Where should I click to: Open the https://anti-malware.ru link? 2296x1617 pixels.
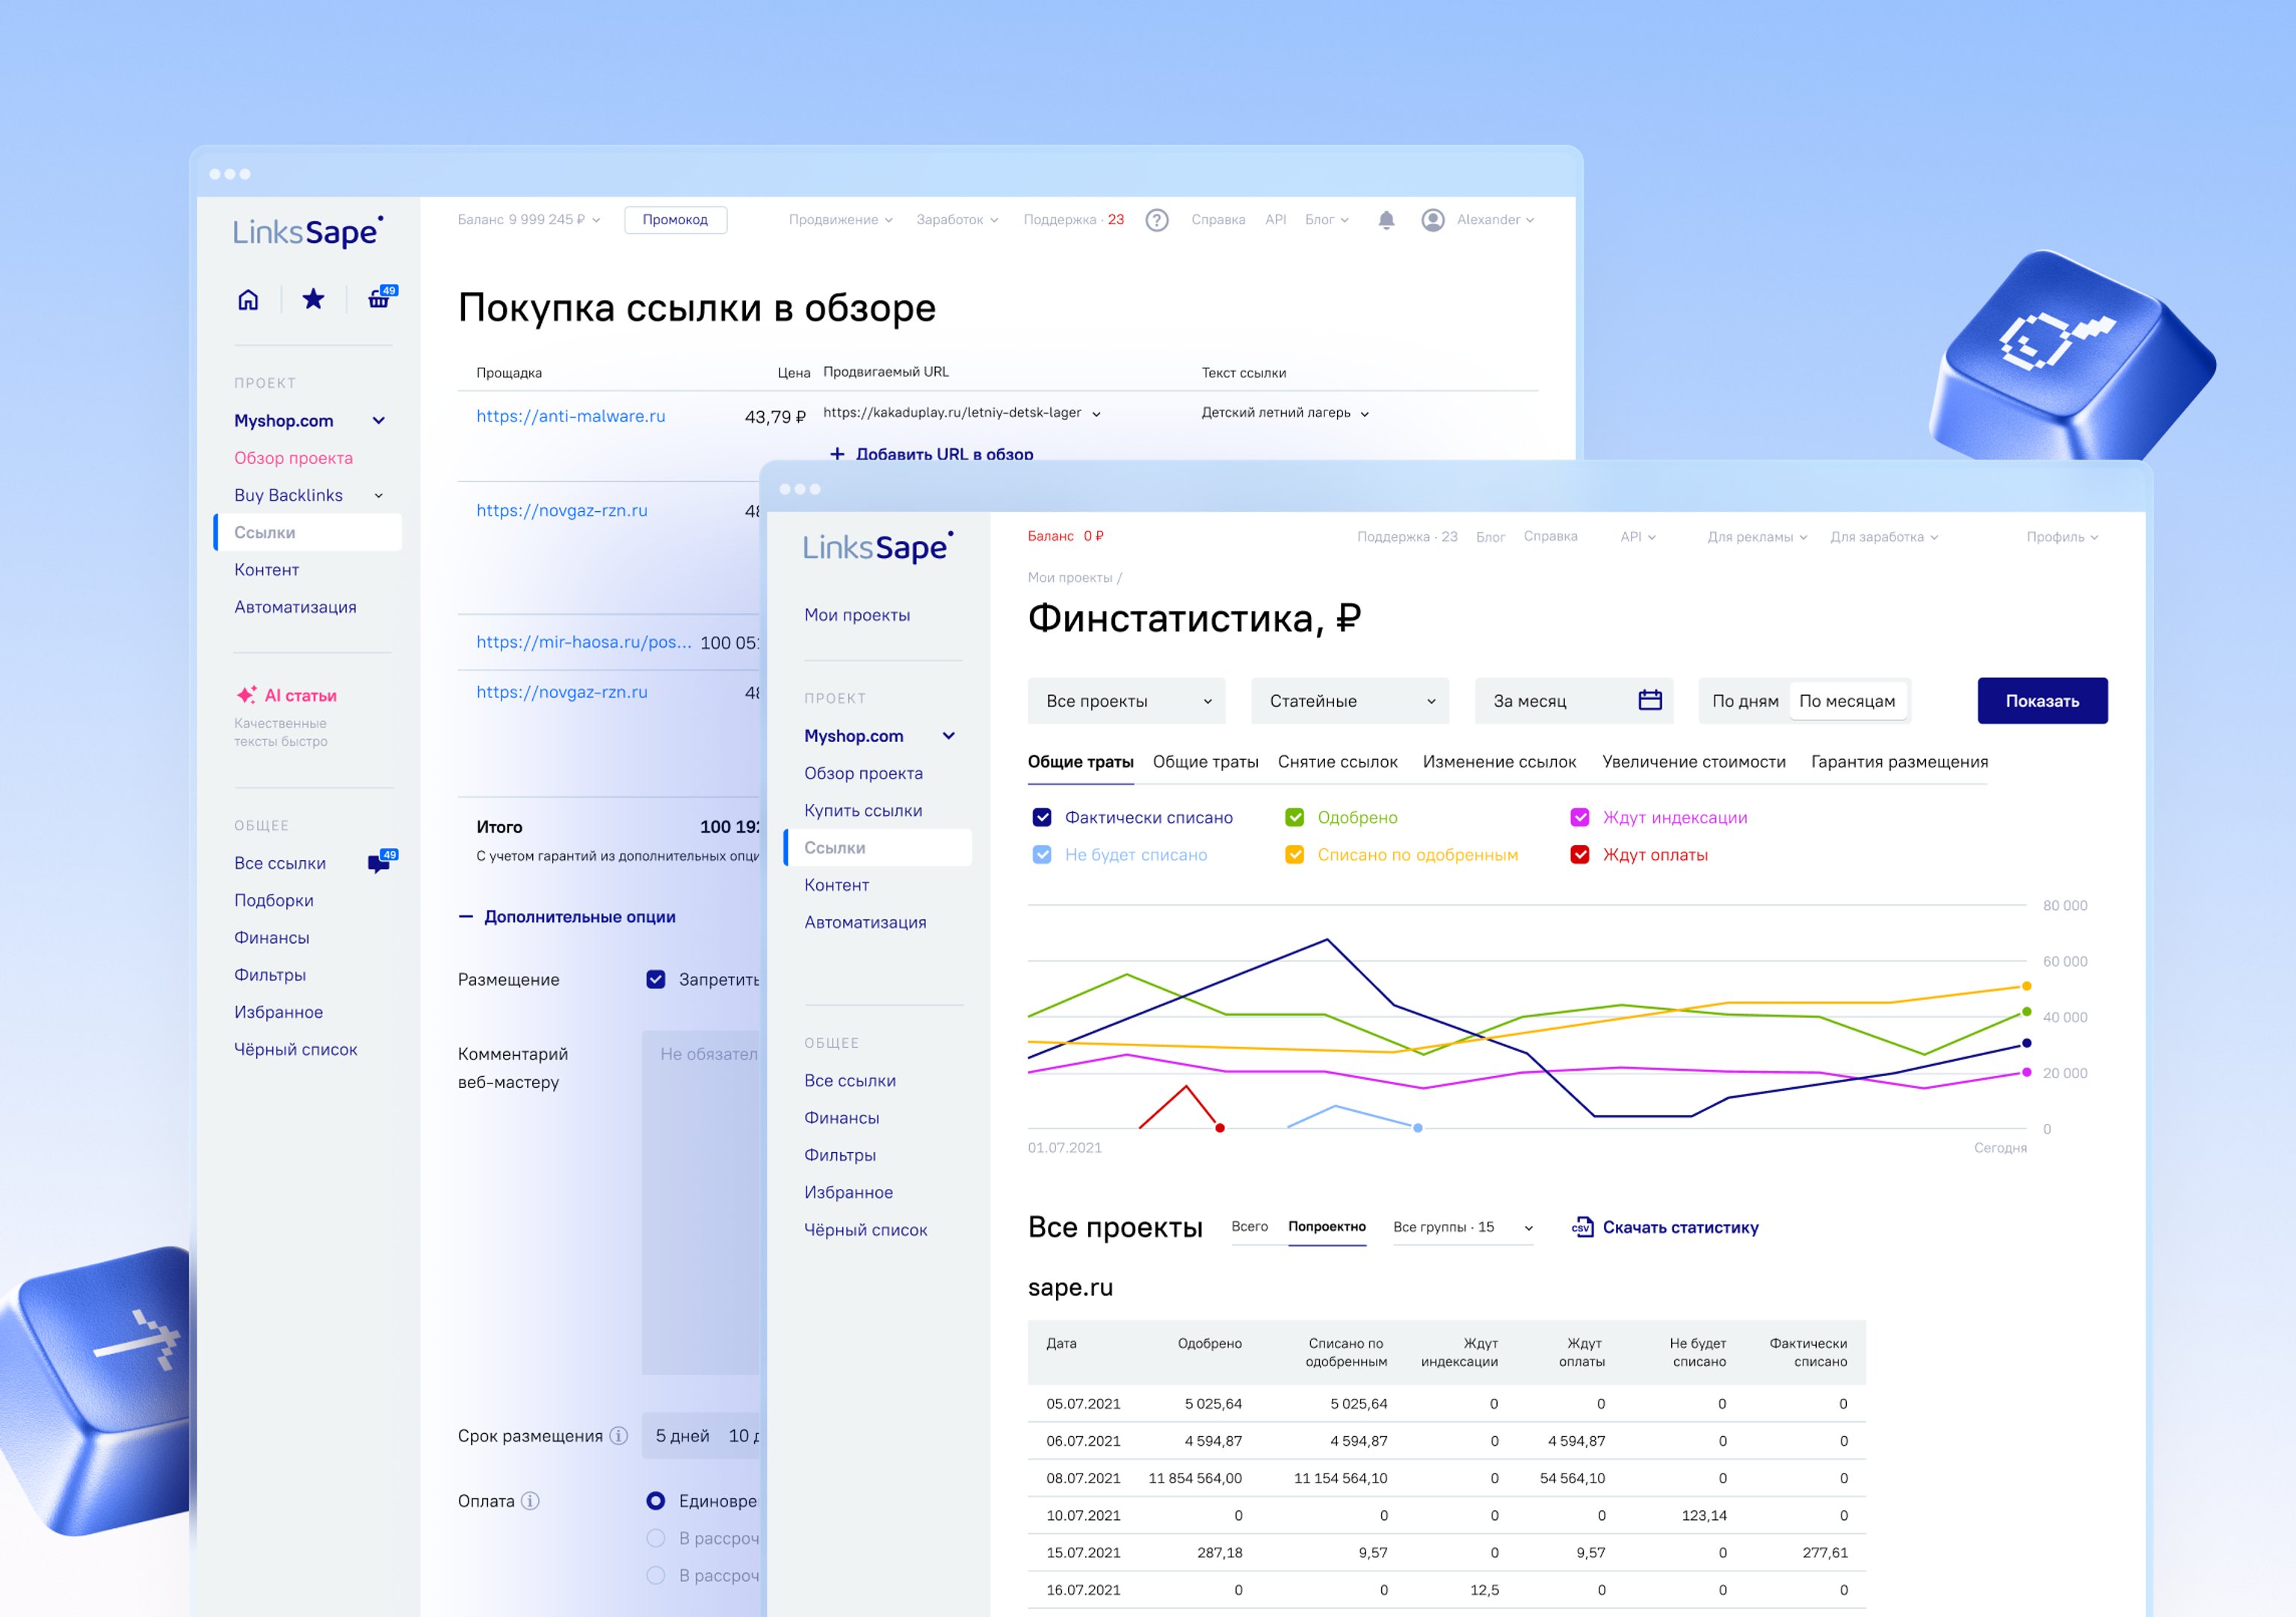[571, 416]
